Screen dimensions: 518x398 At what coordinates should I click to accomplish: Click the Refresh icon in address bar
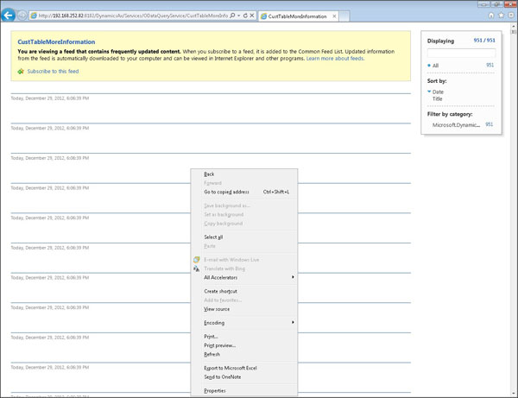point(245,16)
